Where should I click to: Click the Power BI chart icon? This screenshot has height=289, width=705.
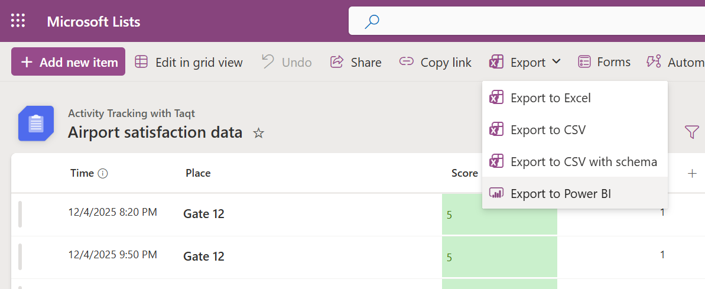pos(496,193)
